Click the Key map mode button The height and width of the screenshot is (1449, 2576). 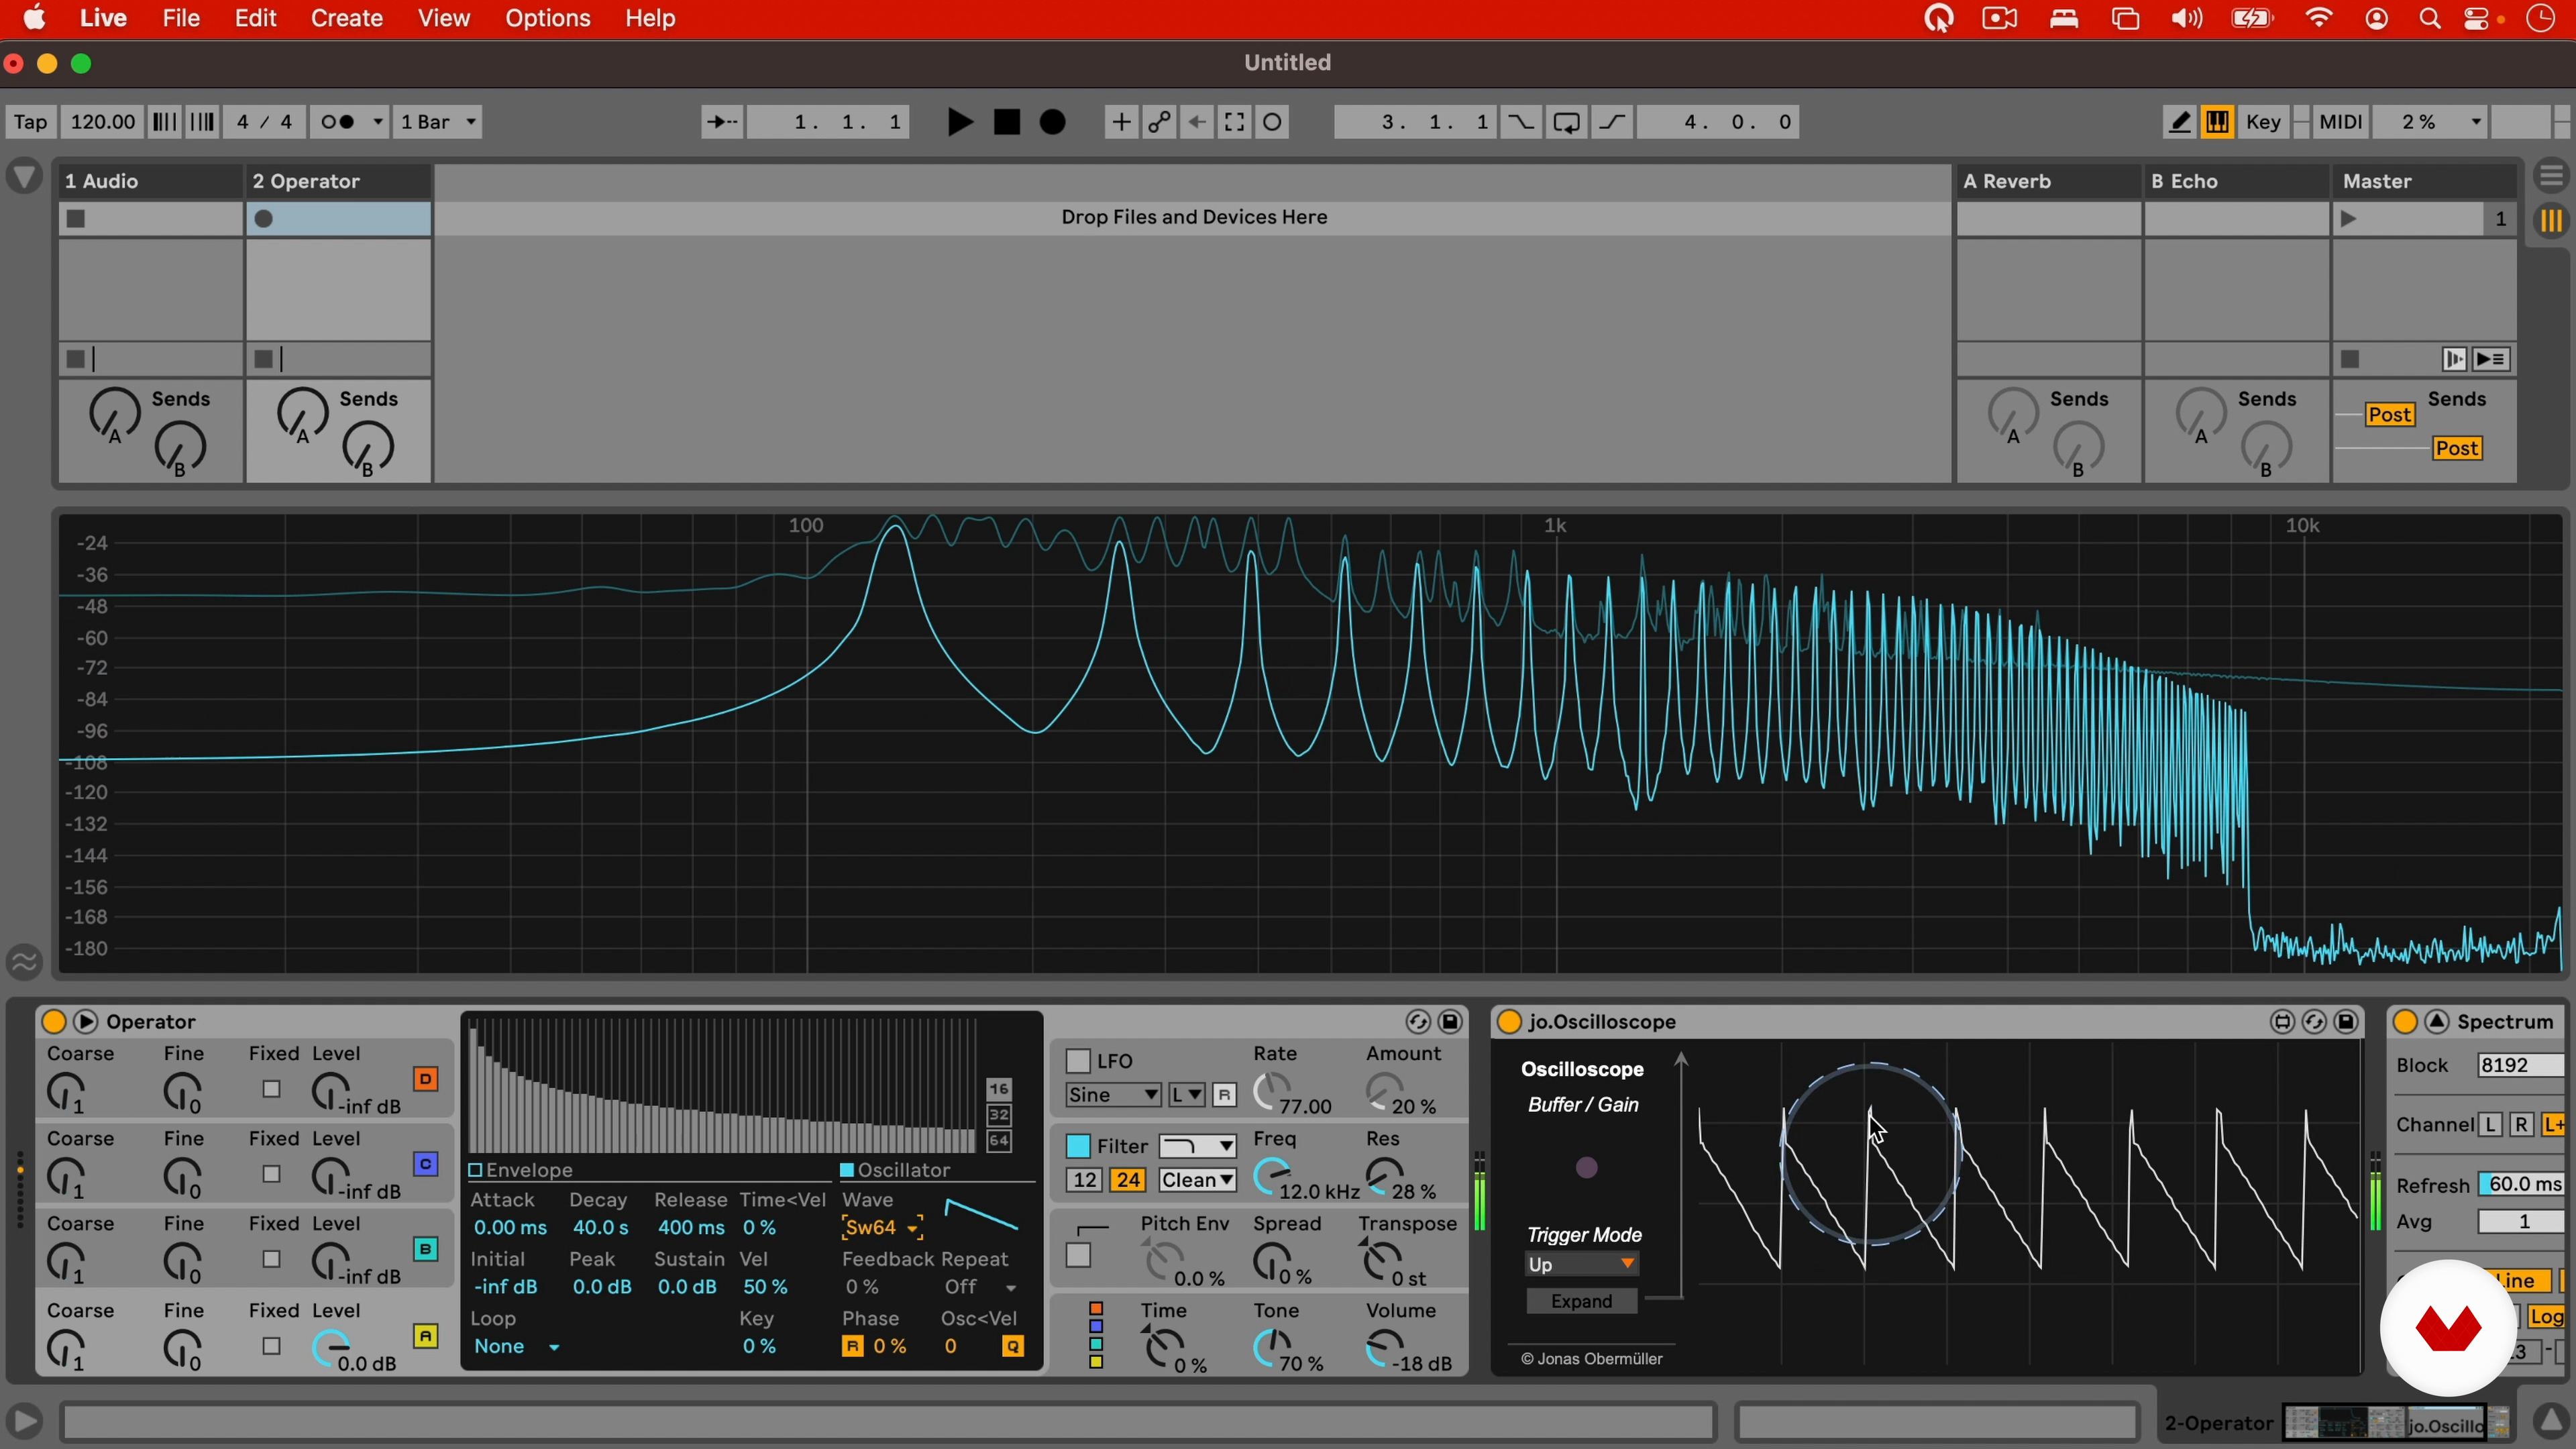coord(2263,122)
